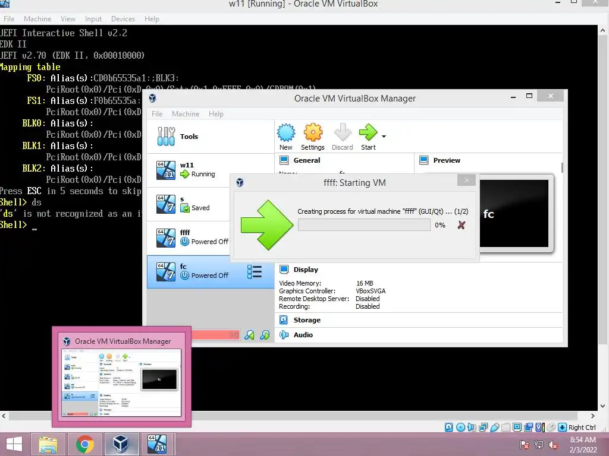This screenshot has width=609, height=456.
Task: Cancel the ffff Starting VM progress
Action: 462,225
